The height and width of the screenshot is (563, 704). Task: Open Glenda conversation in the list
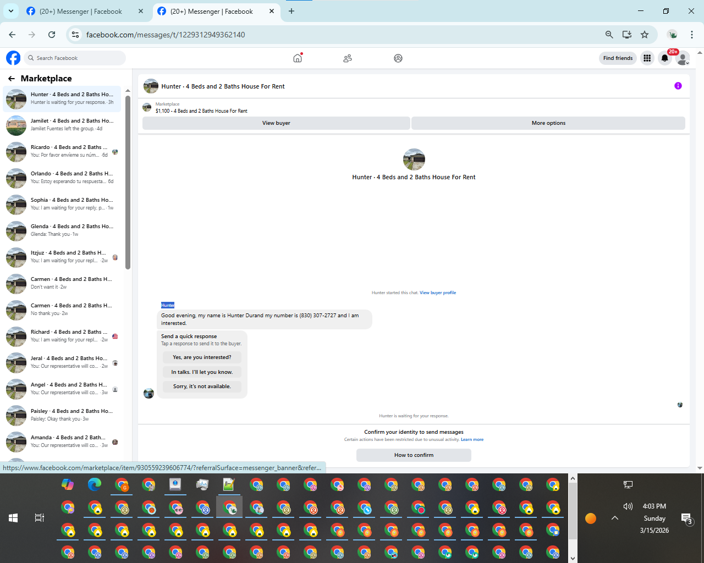click(62, 231)
